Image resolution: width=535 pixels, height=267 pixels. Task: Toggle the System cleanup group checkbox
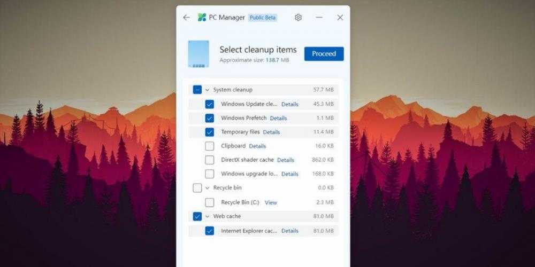[x=197, y=90]
